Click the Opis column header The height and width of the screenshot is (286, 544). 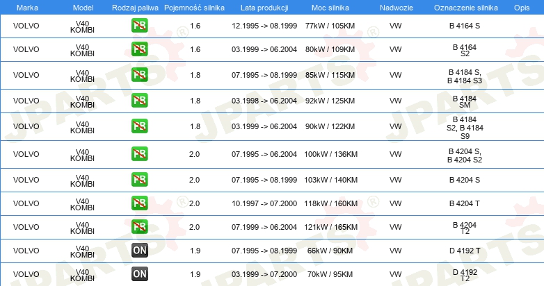click(x=522, y=8)
